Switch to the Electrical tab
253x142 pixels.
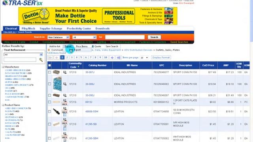[x=11, y=28]
